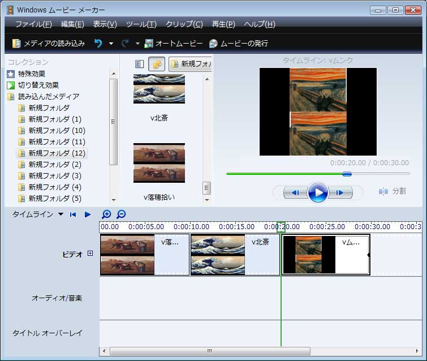The image size is (427, 361).
Task: Select the v落穂拾い clip thumbnail in contents
Action: tap(159, 163)
